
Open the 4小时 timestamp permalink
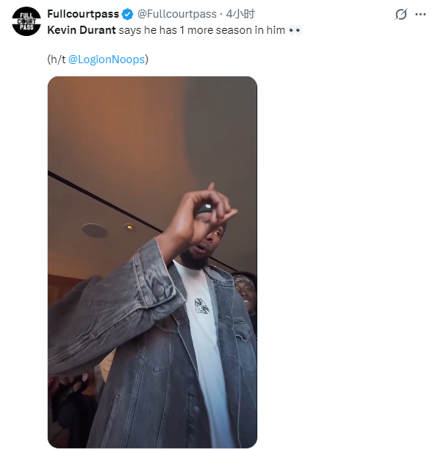[240, 14]
